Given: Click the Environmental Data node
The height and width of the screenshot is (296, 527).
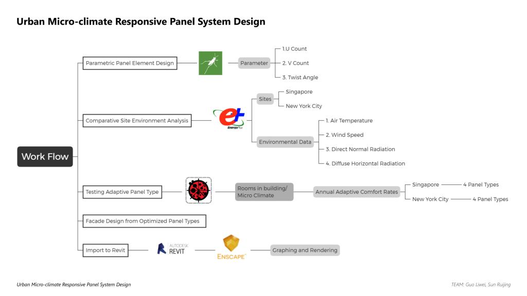Looking at the screenshot, I should pos(285,142).
